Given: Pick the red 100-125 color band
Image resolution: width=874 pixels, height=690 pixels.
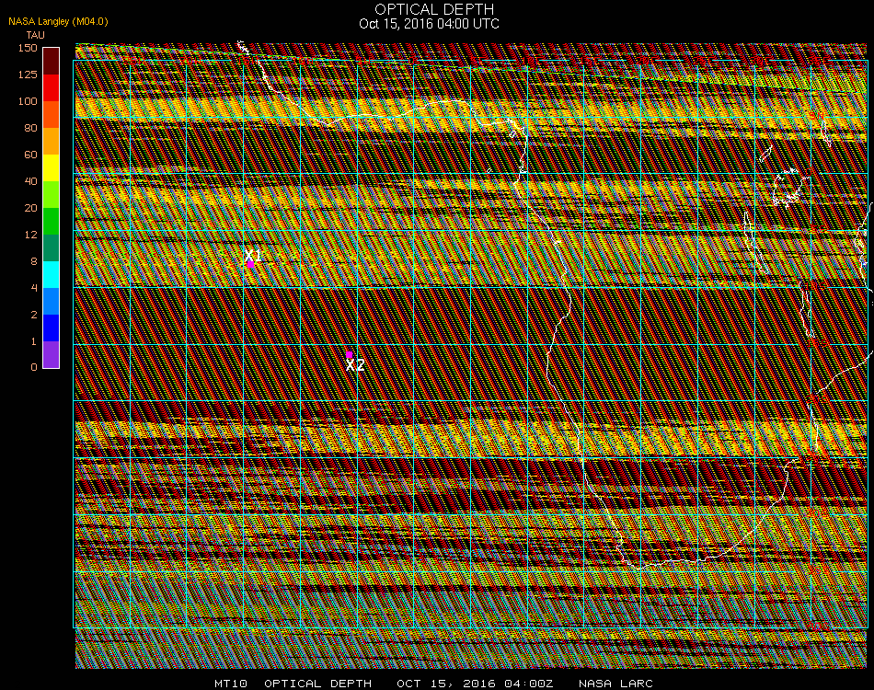Looking at the screenshot, I should [51, 88].
